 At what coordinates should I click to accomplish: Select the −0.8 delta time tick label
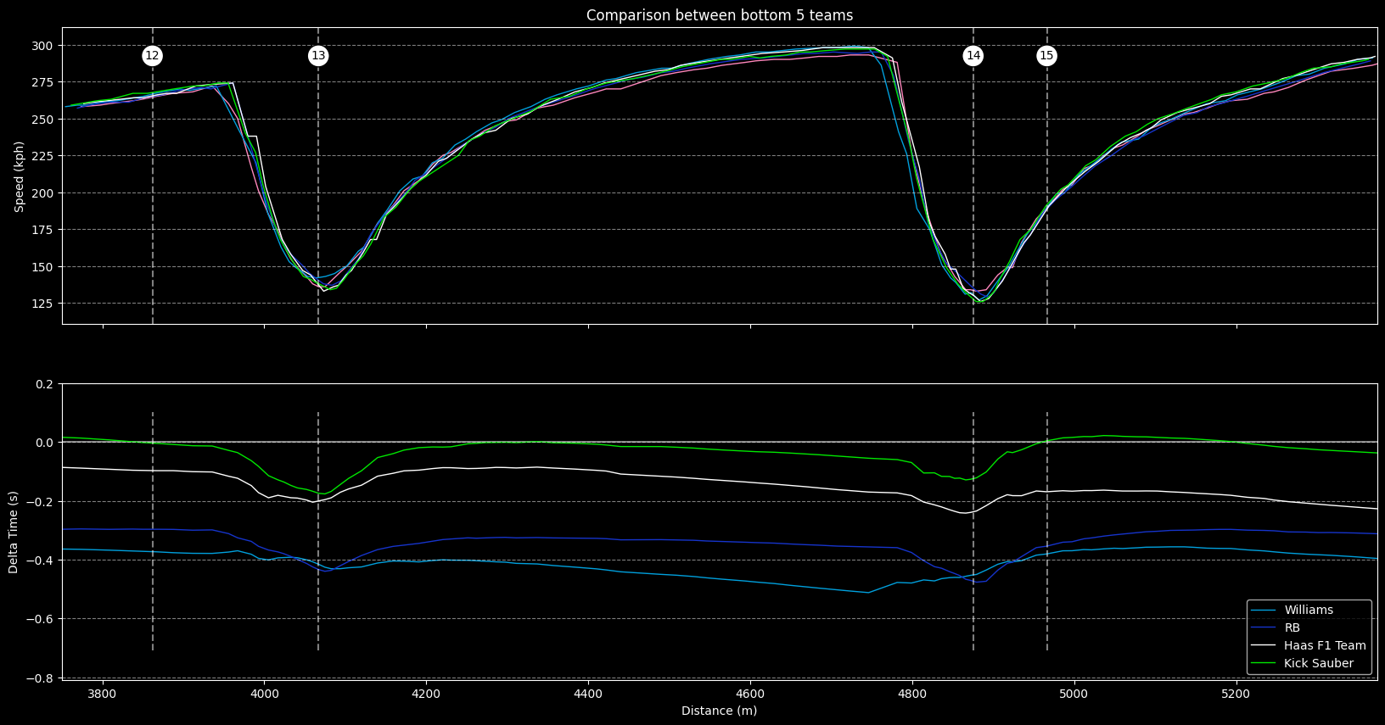(40, 678)
